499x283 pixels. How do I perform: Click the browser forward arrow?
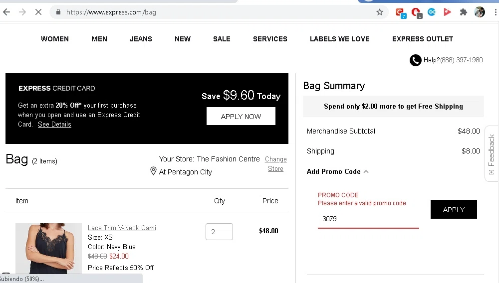(x=22, y=12)
